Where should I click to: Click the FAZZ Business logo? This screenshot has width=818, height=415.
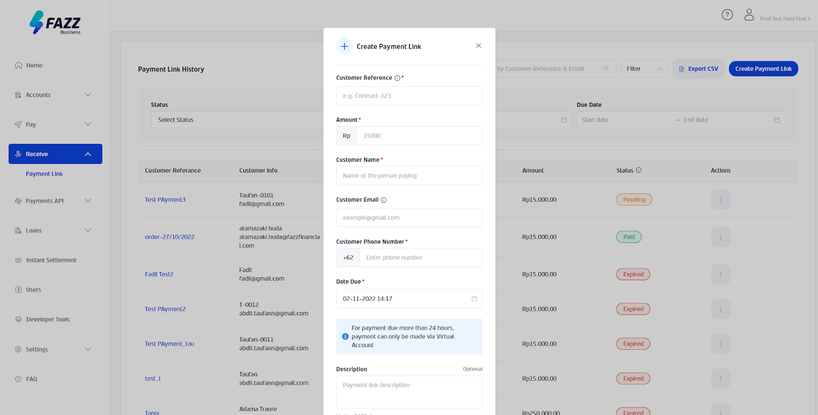click(x=55, y=22)
